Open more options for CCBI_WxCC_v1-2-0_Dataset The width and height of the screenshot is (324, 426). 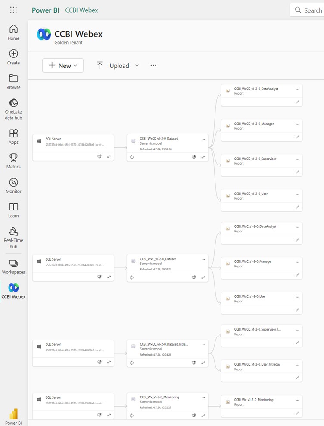click(203, 139)
